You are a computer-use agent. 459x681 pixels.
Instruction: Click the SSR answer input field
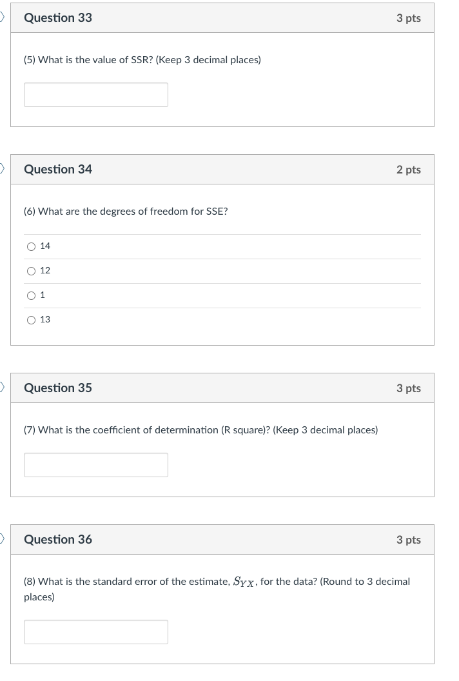click(95, 94)
